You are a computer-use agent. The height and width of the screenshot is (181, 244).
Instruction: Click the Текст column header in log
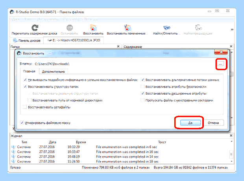(x=162, y=142)
